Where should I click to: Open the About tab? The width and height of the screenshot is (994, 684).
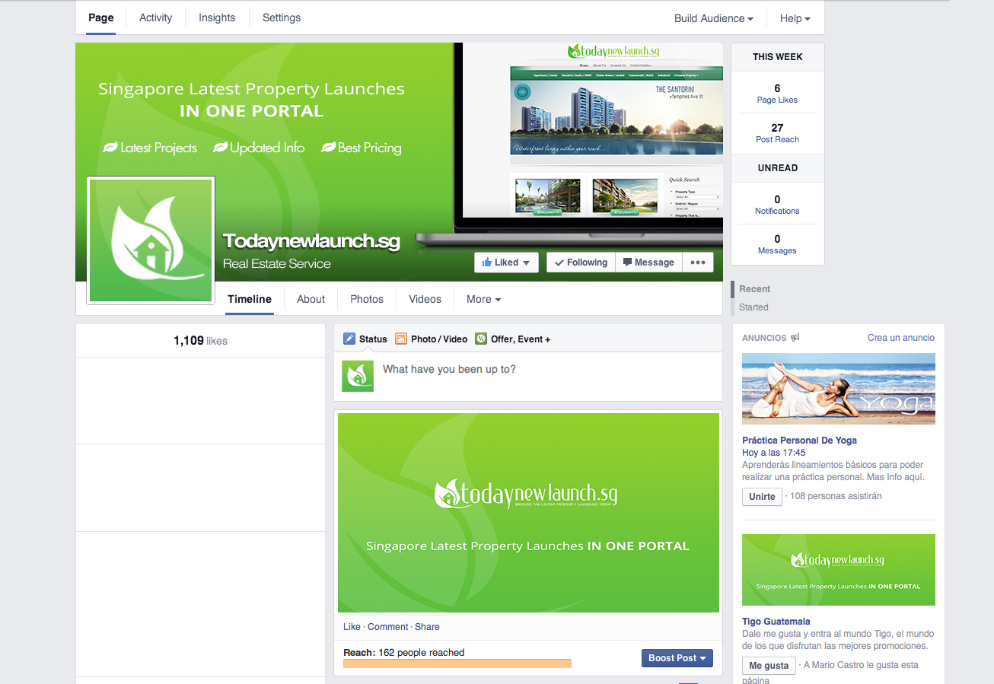click(311, 300)
